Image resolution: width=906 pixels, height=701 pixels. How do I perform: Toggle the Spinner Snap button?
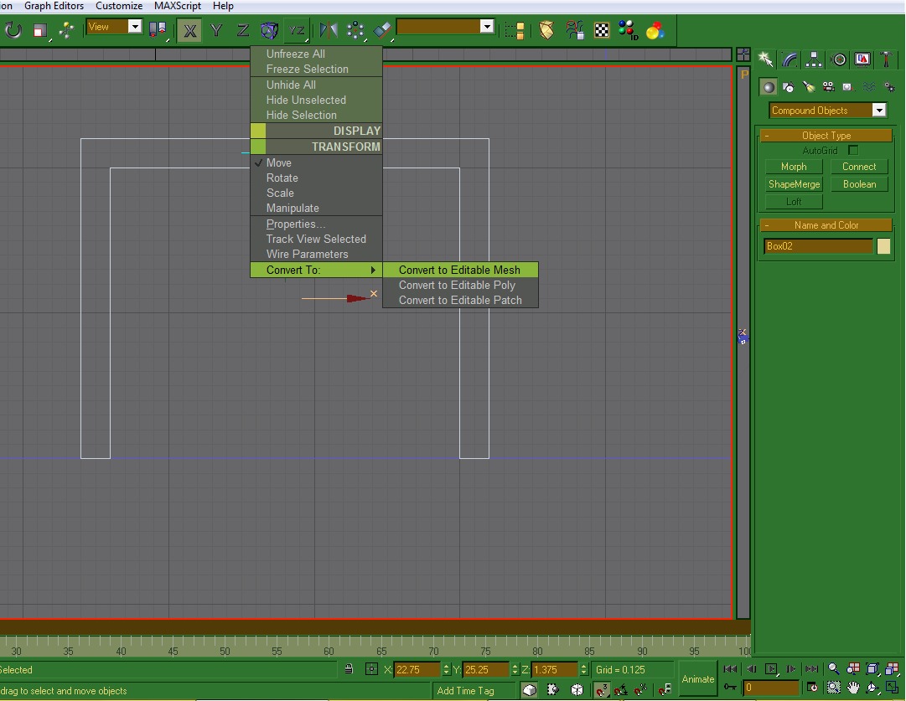[x=665, y=689]
